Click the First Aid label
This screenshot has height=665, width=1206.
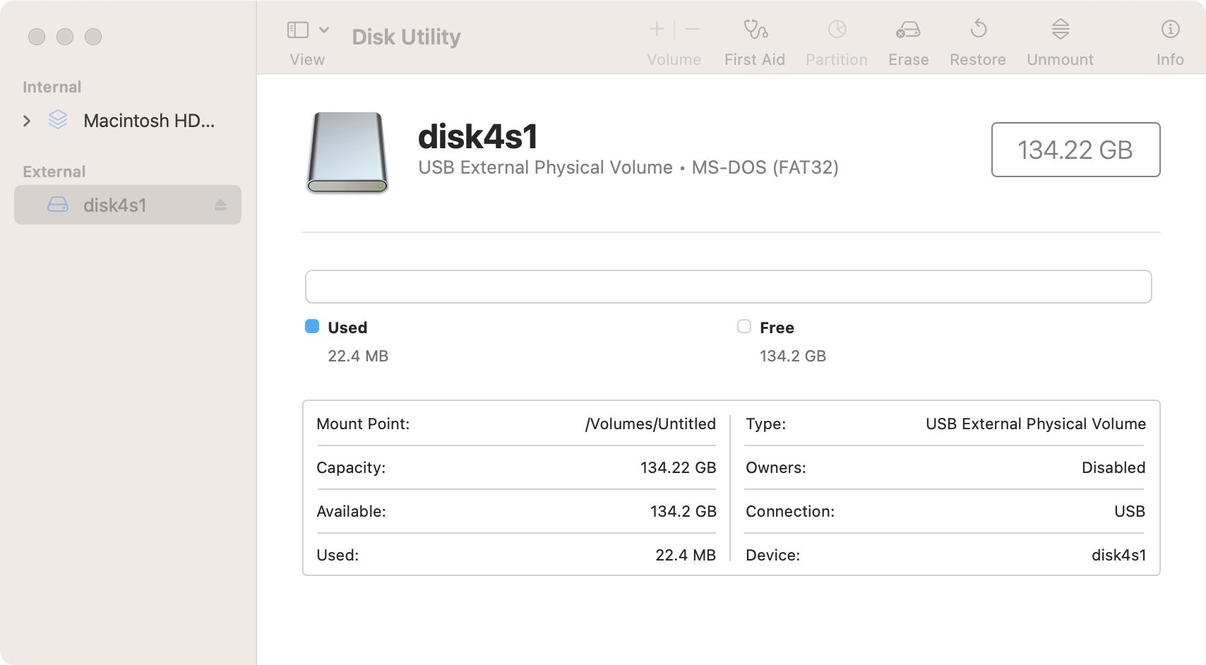point(755,60)
